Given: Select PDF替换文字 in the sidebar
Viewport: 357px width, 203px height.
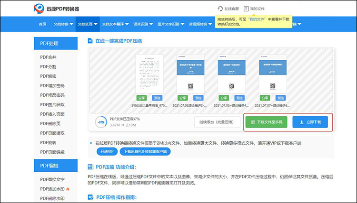Looking at the screenshot, I should tap(52, 179).
